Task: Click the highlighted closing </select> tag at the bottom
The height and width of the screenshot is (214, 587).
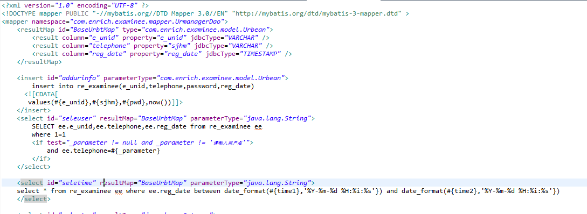Action: click(34, 199)
